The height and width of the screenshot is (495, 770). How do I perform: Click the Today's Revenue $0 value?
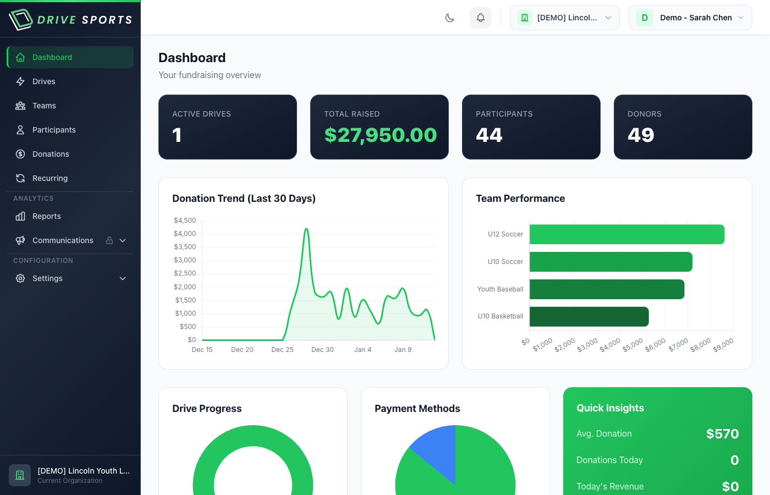pos(730,487)
